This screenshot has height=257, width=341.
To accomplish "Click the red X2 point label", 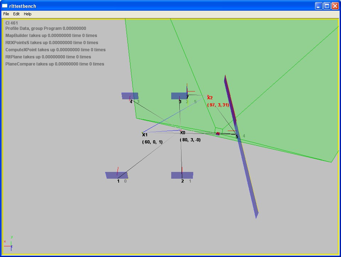I will tap(210, 98).
